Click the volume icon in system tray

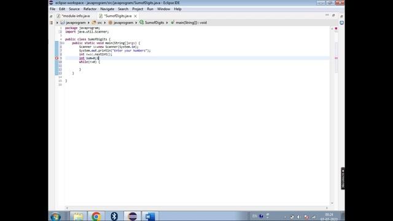pyautogui.click(x=299, y=217)
